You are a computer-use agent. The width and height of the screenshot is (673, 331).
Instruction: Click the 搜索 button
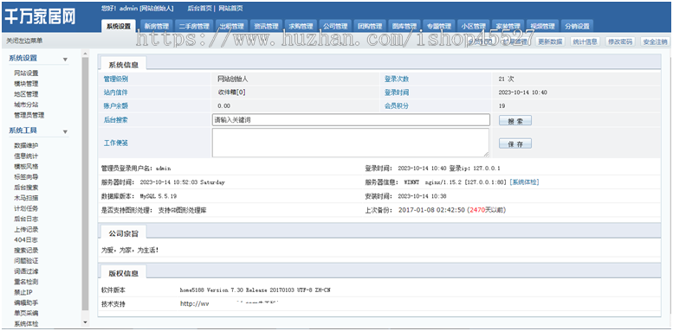[515, 121]
